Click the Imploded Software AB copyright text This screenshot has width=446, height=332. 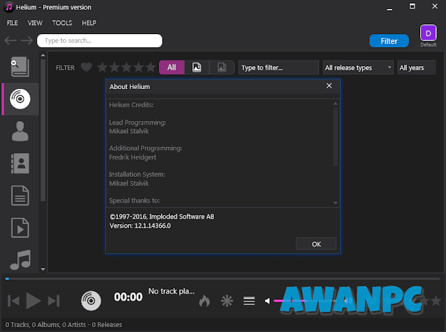[x=162, y=216]
